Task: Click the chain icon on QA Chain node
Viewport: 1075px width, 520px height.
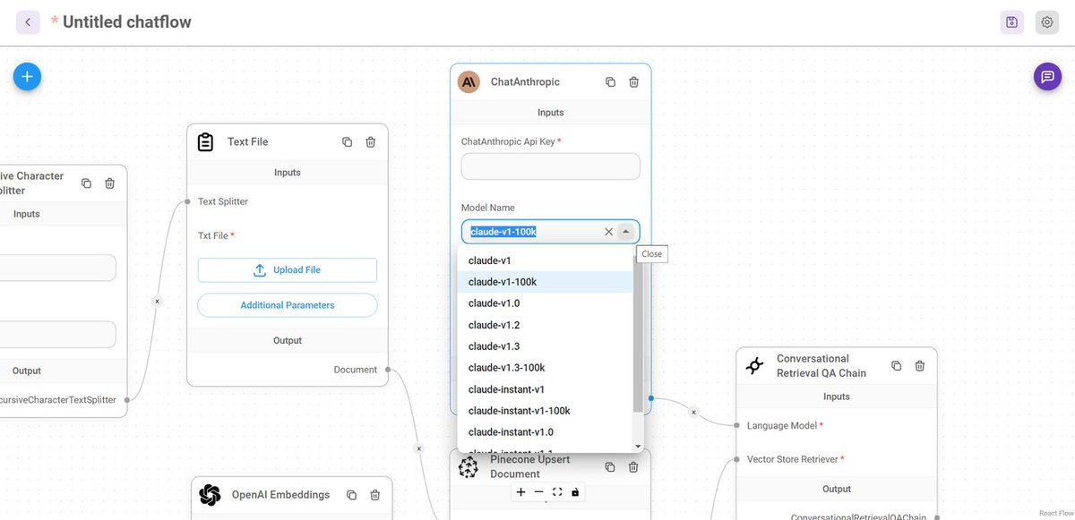Action: (755, 366)
